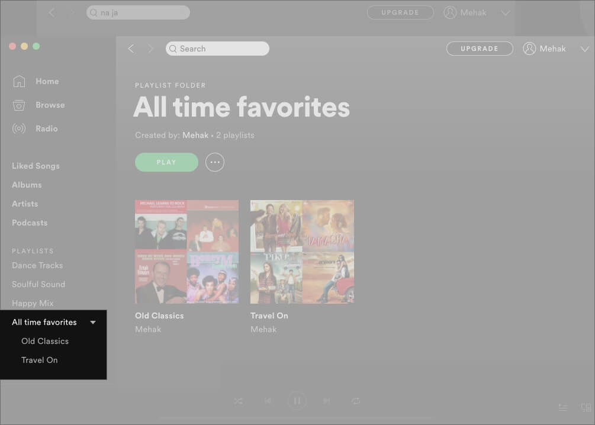Screen dimensions: 595x425
Task: Open the three-dot more options button
Action: tap(215, 162)
